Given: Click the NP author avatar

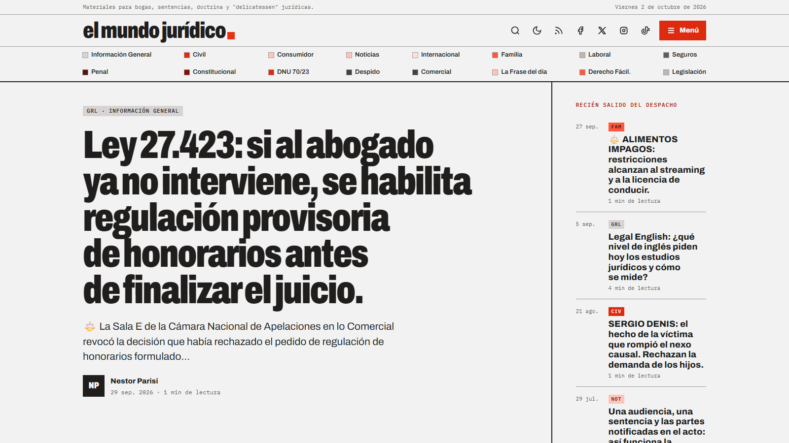Looking at the screenshot, I should coord(94,386).
